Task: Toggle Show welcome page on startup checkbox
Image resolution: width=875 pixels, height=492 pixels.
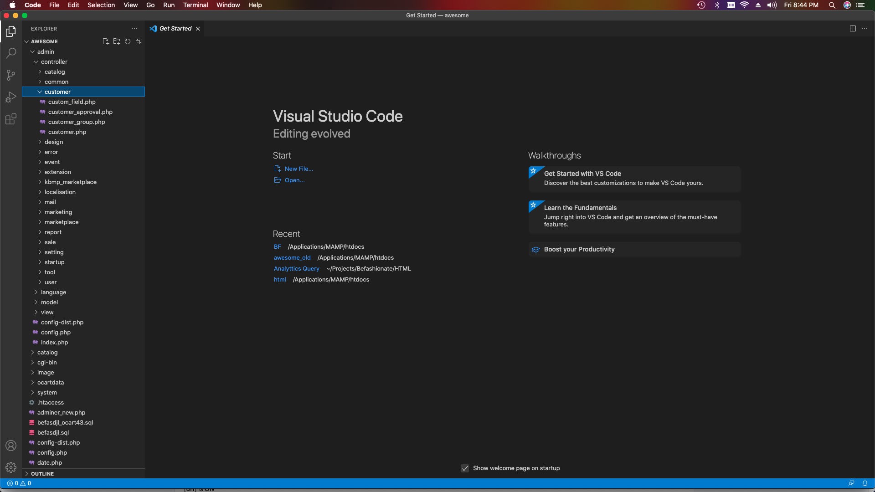Action: (x=465, y=468)
